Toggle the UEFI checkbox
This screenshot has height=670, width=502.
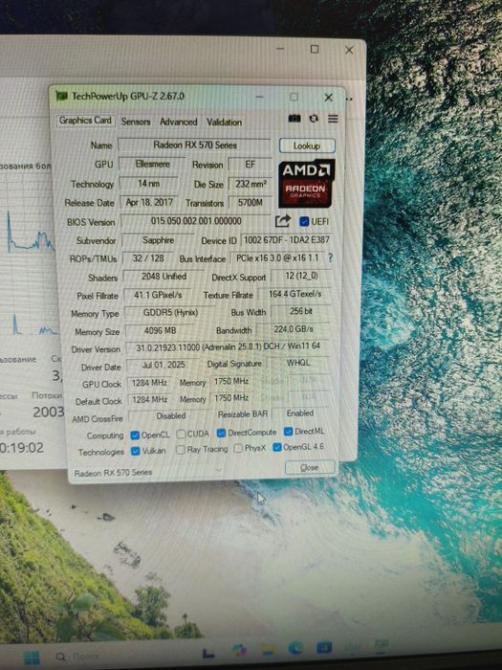pyautogui.click(x=304, y=221)
